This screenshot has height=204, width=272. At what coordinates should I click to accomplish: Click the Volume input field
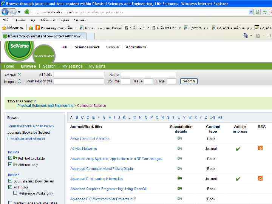(125, 81)
